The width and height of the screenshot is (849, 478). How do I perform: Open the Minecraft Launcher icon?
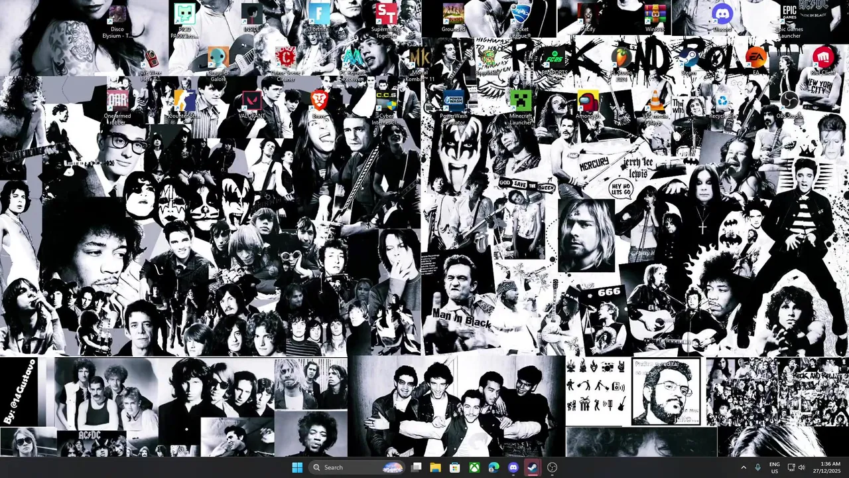[521, 107]
